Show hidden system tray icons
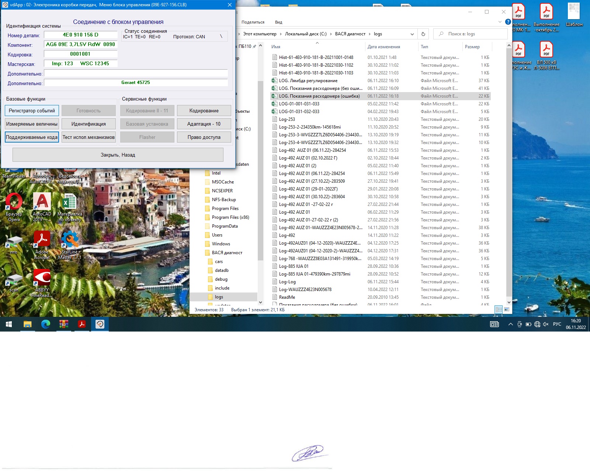Viewport: 590px width, 473px height. coord(510,324)
